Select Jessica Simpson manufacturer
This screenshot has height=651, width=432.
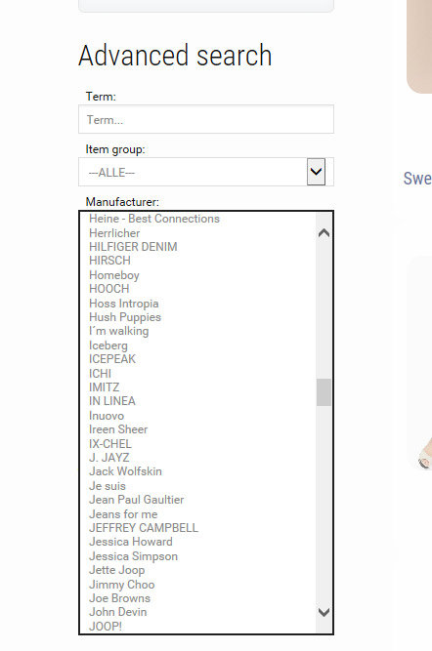(133, 556)
